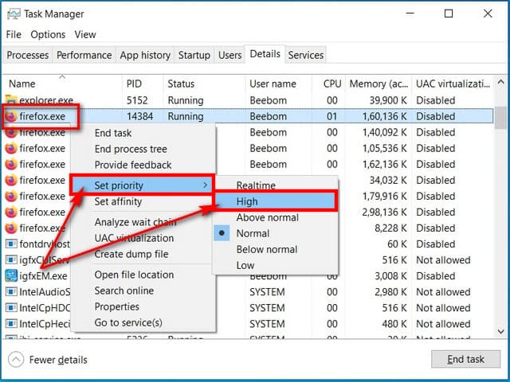The width and height of the screenshot is (510, 382).
Task: Click the explorer.exe folder icon
Action: [10, 100]
